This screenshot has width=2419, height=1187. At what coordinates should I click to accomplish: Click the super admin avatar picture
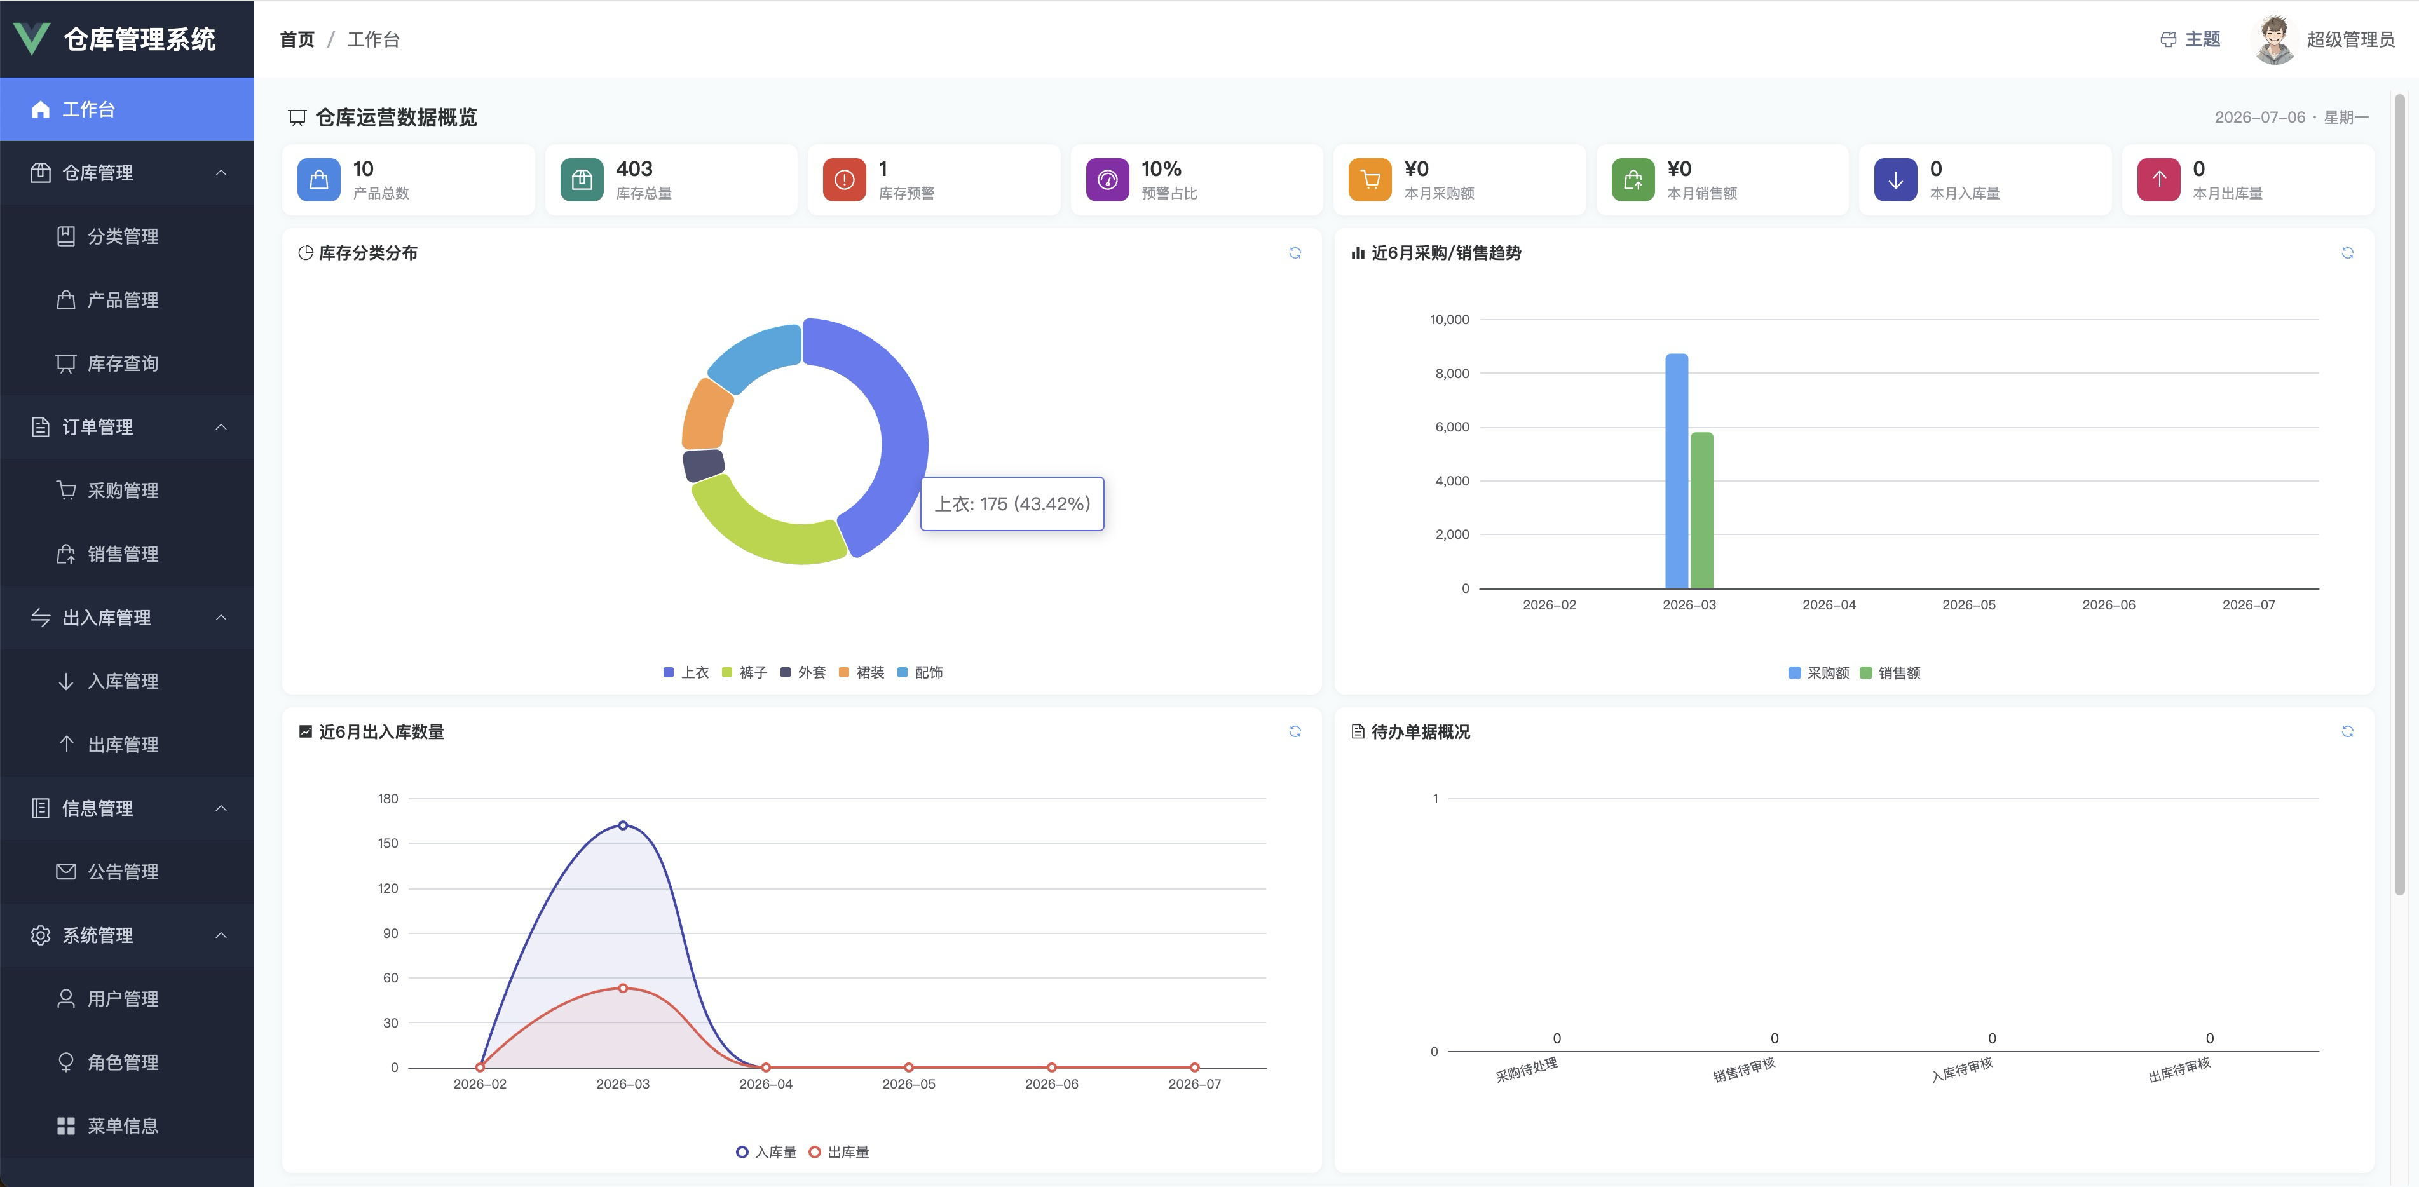click(2273, 39)
